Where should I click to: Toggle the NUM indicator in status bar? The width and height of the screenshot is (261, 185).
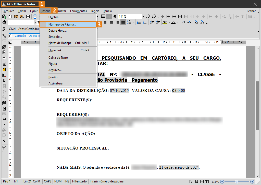(x=58, y=181)
